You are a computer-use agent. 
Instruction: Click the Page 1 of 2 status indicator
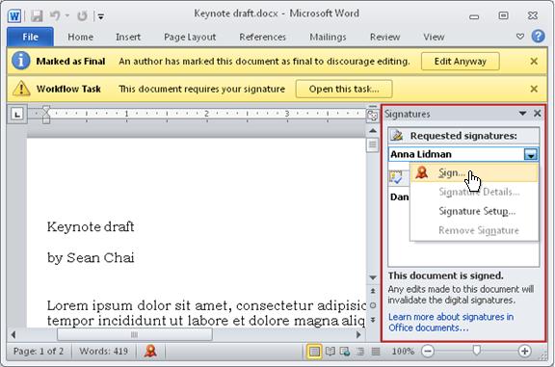pos(39,351)
